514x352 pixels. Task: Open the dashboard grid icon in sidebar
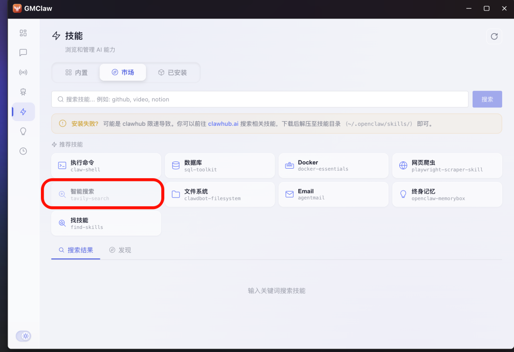pyautogui.click(x=23, y=33)
